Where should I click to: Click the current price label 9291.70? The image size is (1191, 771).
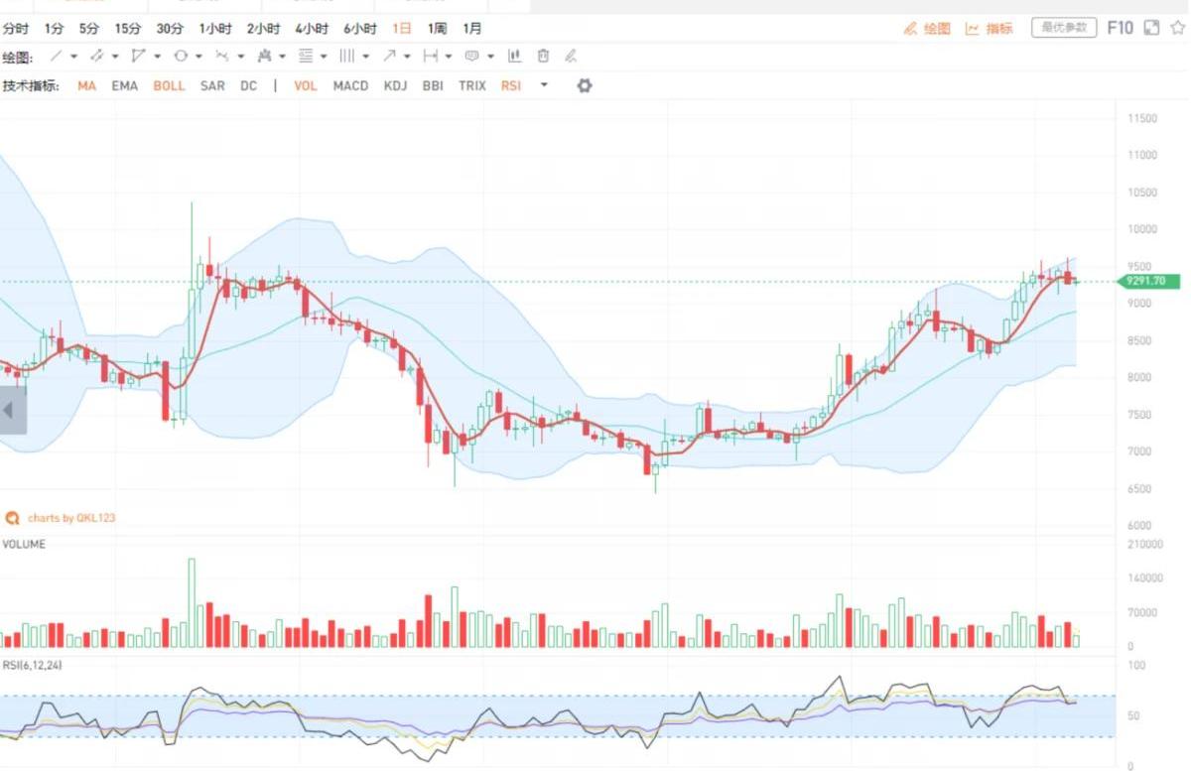(1149, 282)
